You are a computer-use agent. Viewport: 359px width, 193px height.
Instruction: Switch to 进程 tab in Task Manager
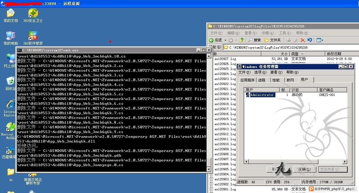click(262, 80)
